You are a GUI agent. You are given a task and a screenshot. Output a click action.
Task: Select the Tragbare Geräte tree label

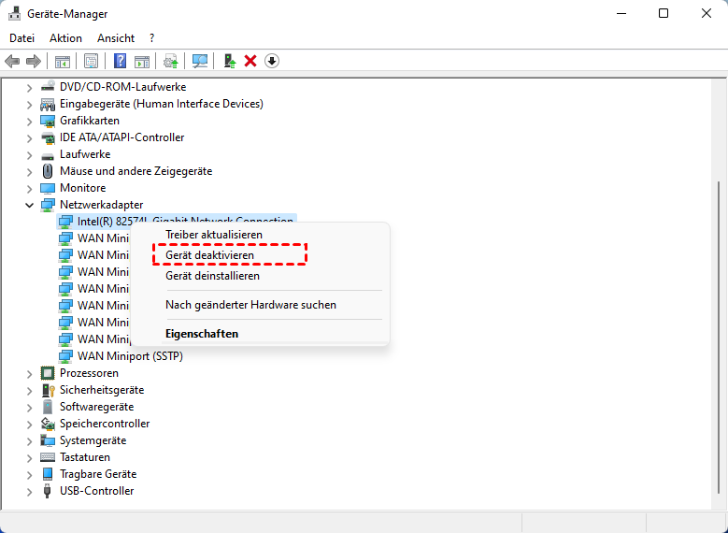point(98,474)
